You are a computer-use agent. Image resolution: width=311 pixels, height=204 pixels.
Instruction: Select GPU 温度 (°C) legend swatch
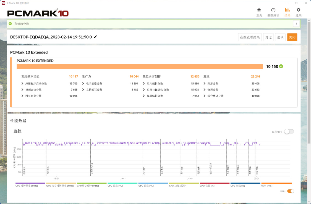[x=153, y=183]
